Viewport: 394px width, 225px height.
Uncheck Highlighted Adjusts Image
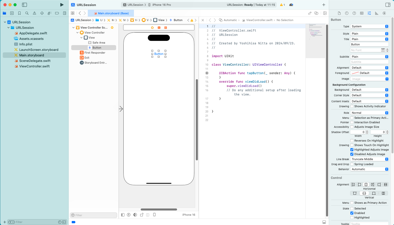(352, 150)
